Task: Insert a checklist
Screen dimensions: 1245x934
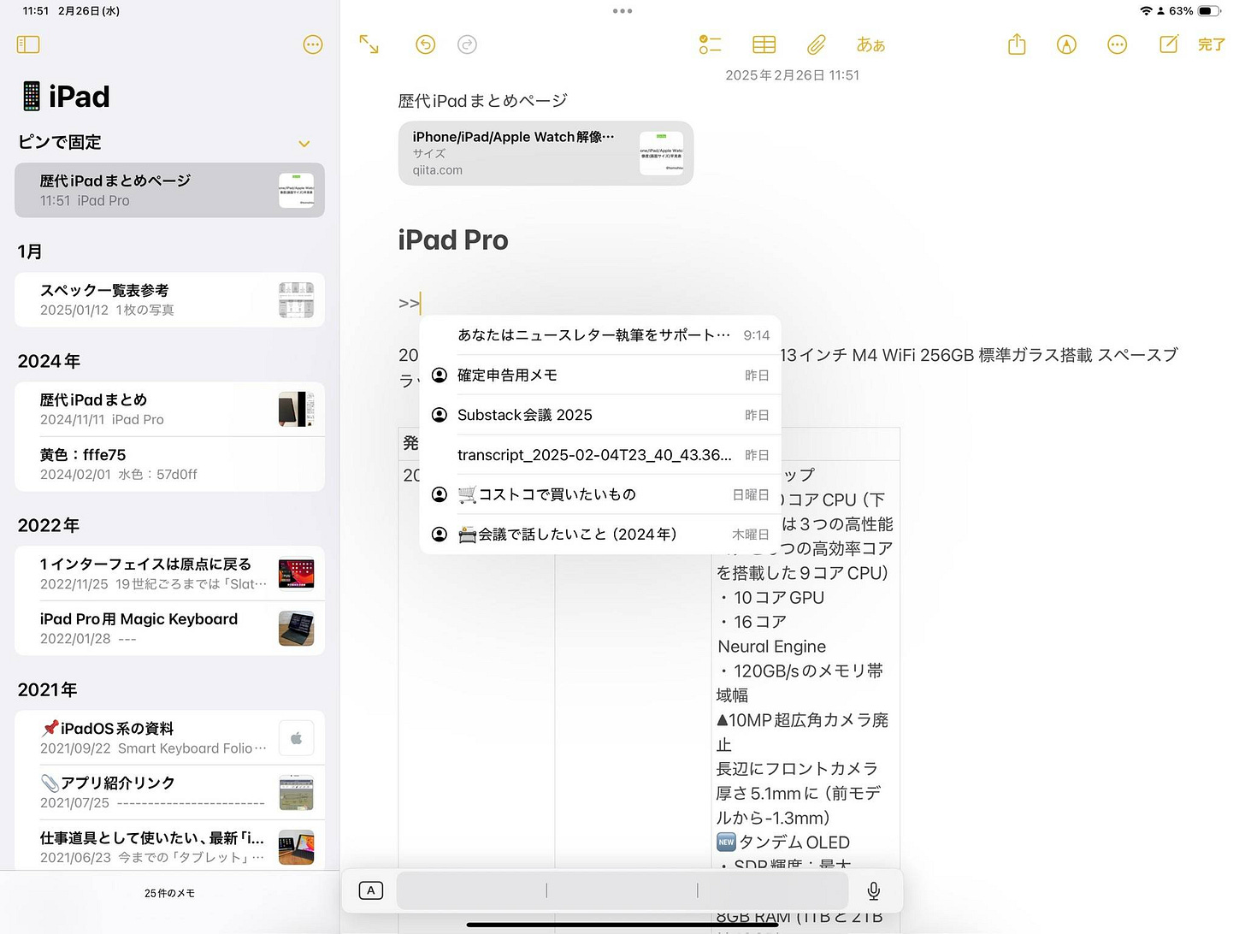Action: point(710,44)
